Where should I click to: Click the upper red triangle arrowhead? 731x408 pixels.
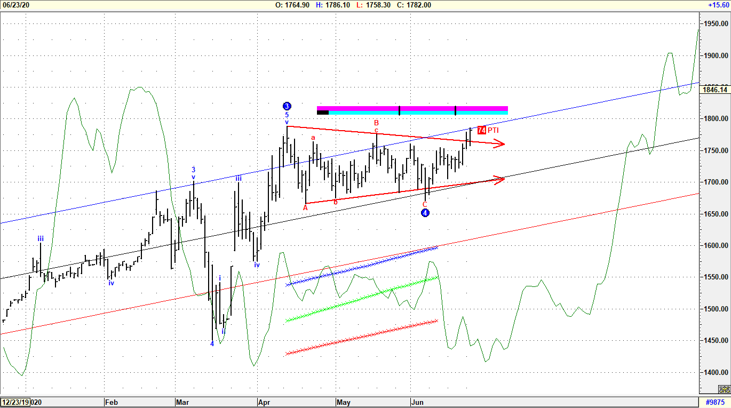498,143
